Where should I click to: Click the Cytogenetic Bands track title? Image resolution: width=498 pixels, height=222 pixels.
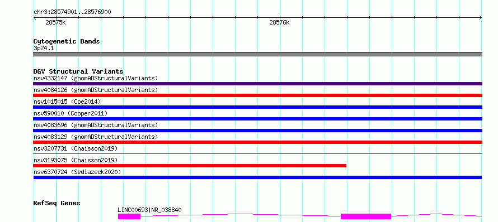pyautogui.click(x=67, y=41)
